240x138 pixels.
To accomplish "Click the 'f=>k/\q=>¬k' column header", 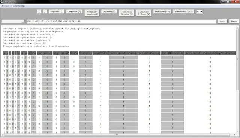I will [85, 53].
